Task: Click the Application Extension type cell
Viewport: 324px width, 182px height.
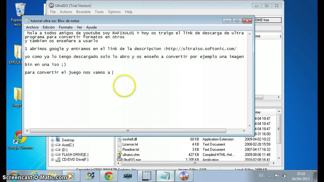Action: click(x=218, y=139)
